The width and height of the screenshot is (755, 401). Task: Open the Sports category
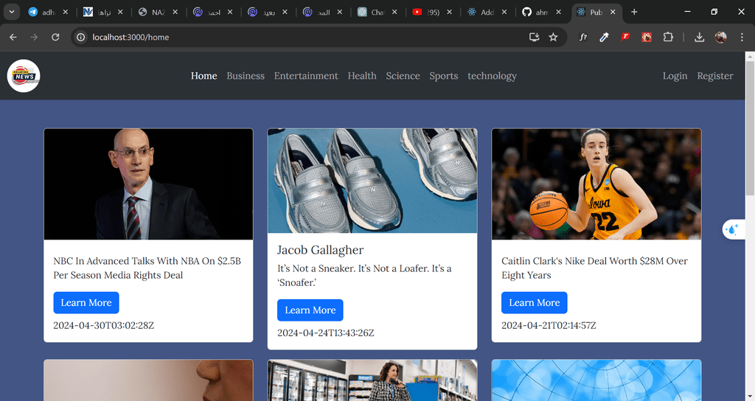[x=443, y=76]
